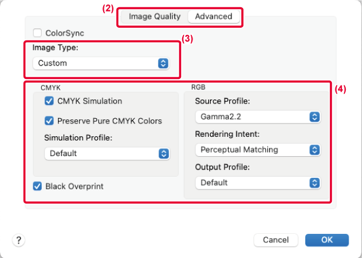Viewport: 362px width, 258px height.
Task: Open help with the question mark button
Action: pos(19,240)
